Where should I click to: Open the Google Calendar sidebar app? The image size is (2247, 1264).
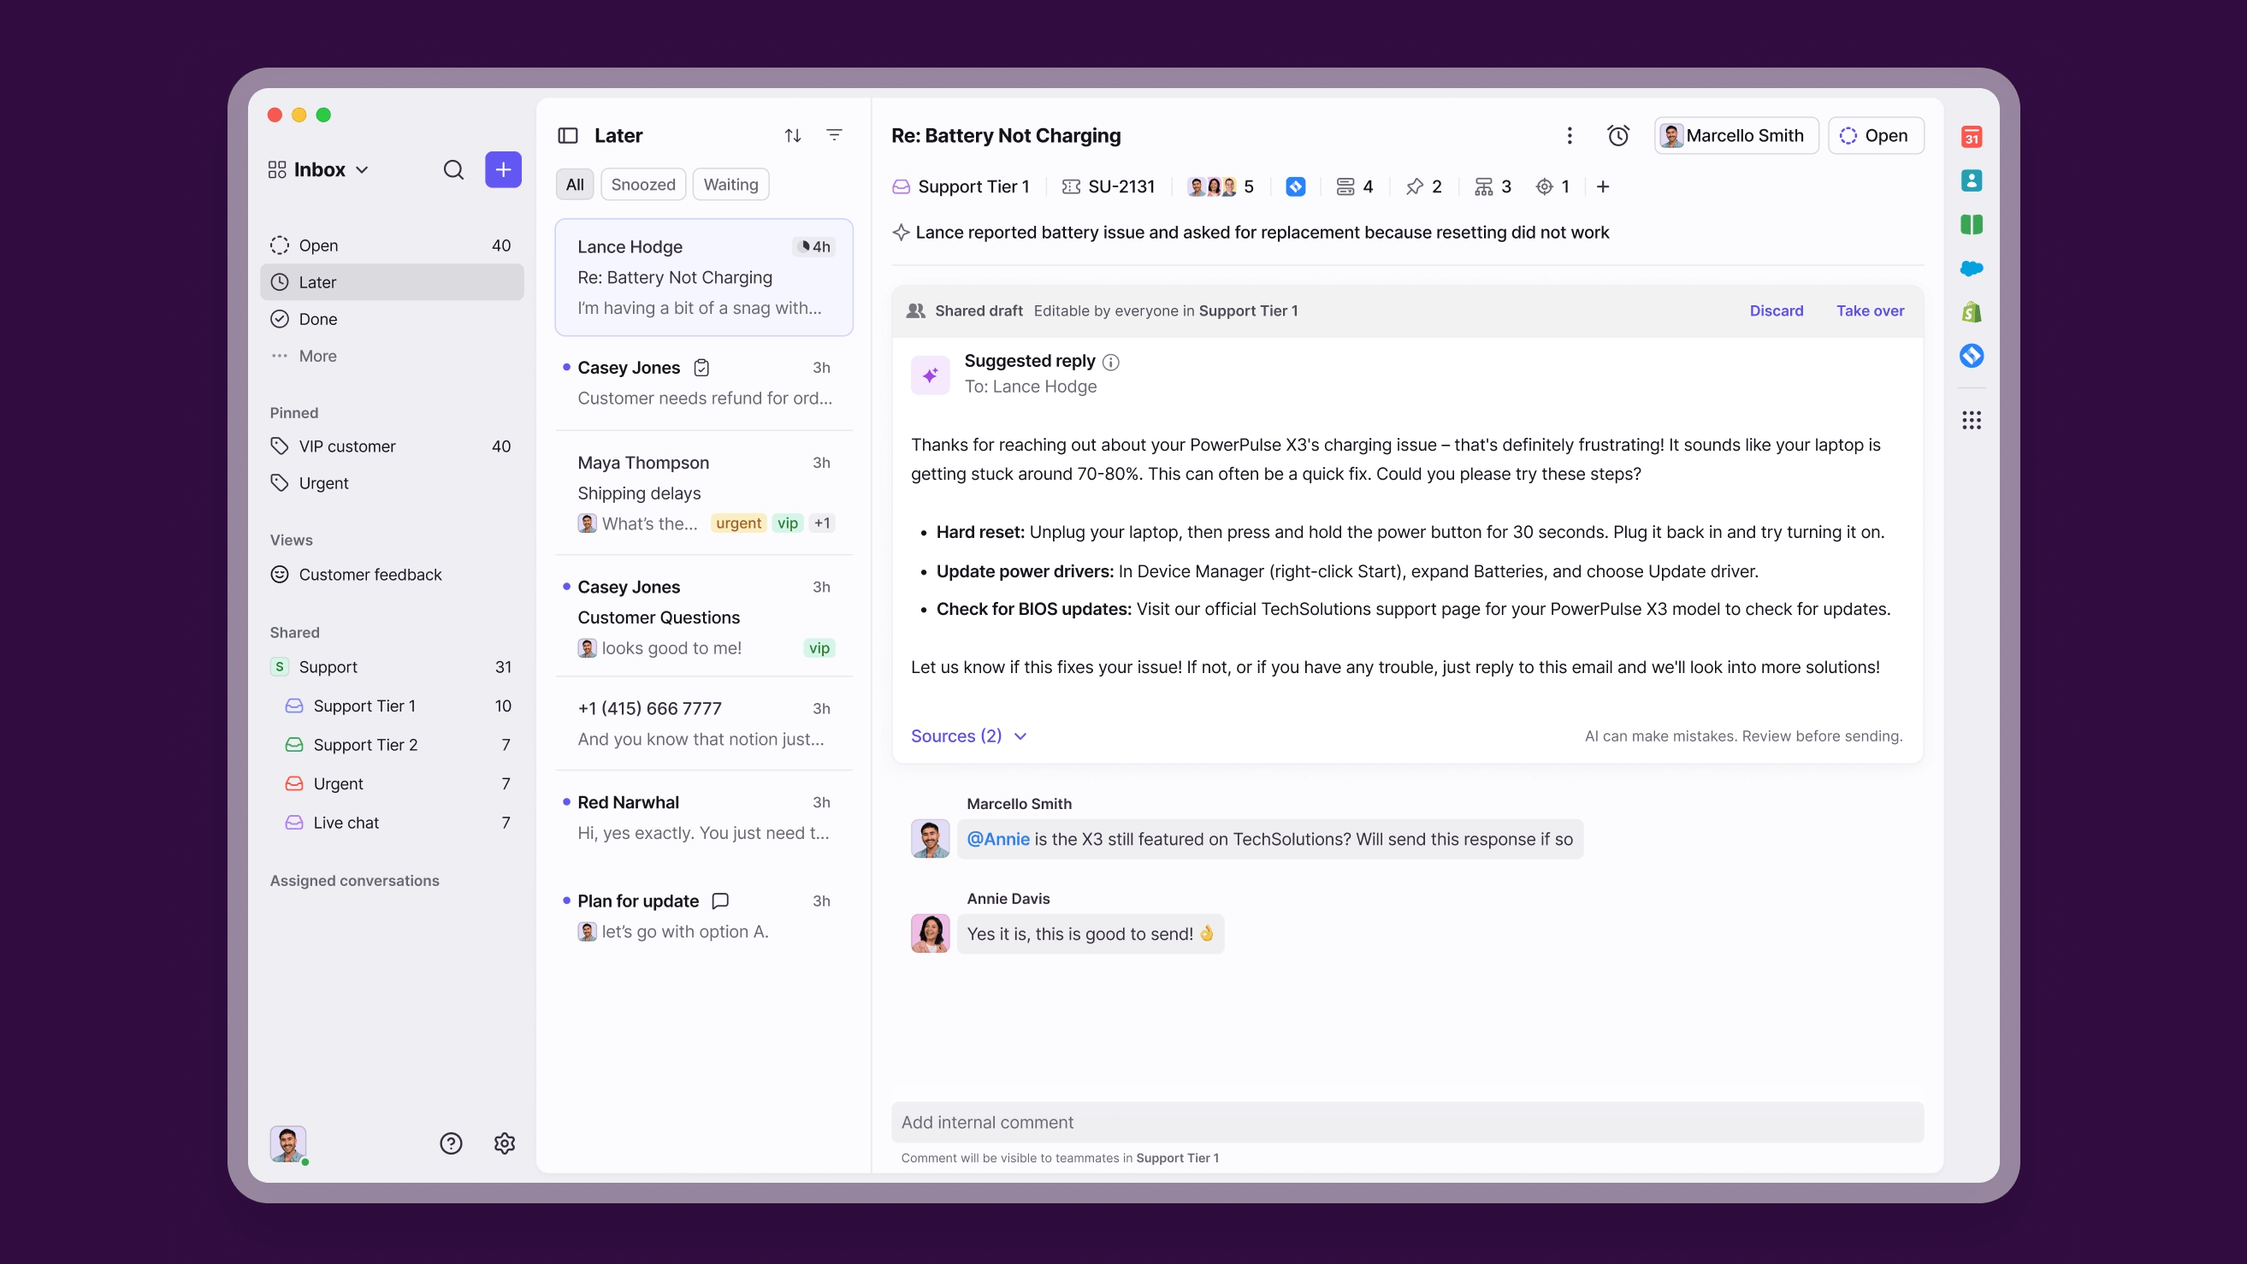pyautogui.click(x=1972, y=137)
